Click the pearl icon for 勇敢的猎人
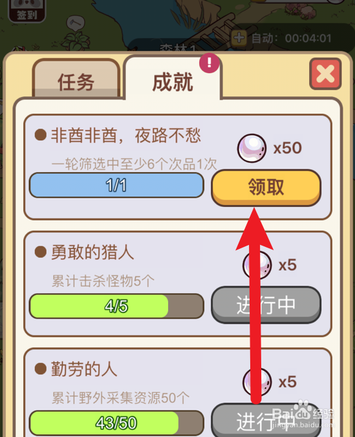The width and height of the screenshot is (355, 437). [x=257, y=265]
